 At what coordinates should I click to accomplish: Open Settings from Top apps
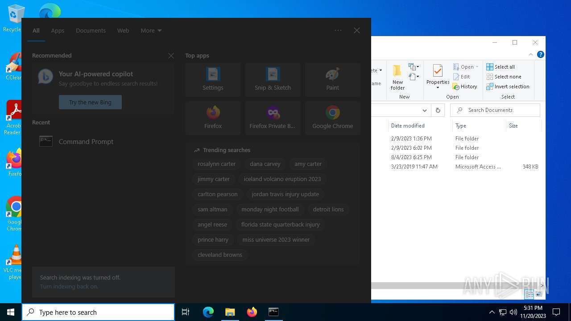point(213,80)
